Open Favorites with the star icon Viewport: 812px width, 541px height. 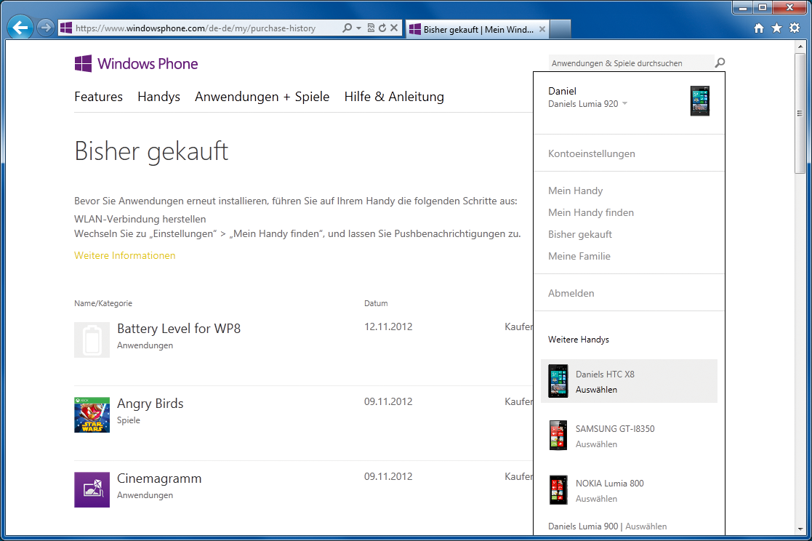click(777, 28)
